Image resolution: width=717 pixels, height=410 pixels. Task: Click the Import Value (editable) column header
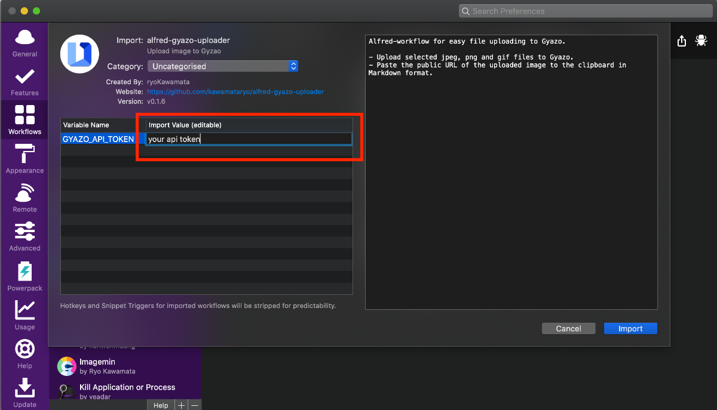coord(249,125)
